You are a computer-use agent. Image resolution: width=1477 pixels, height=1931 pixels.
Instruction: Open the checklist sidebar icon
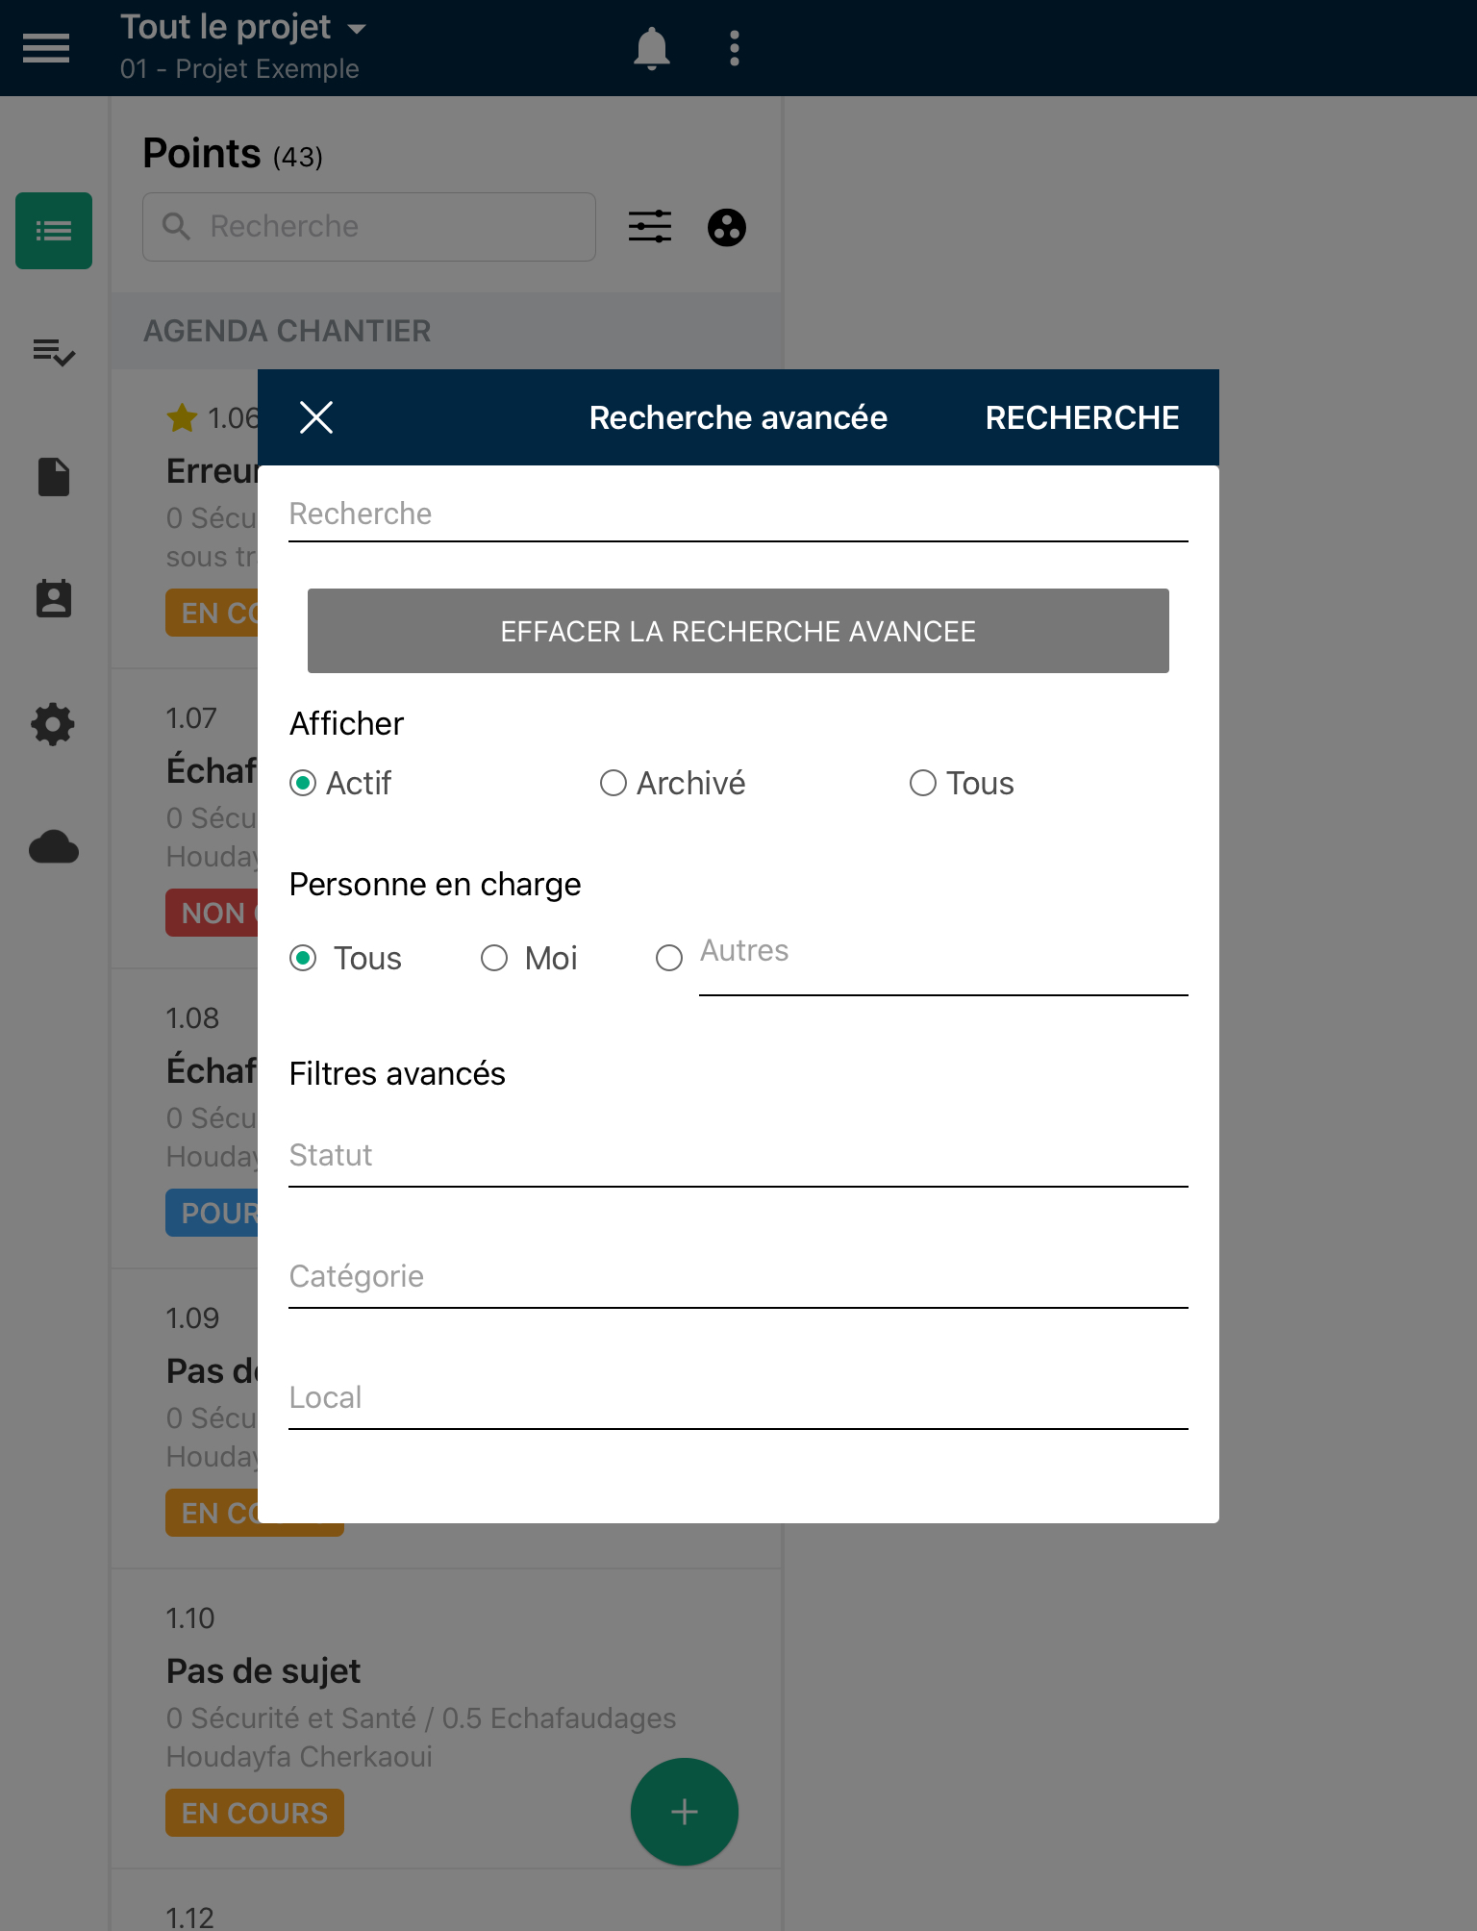click(54, 353)
